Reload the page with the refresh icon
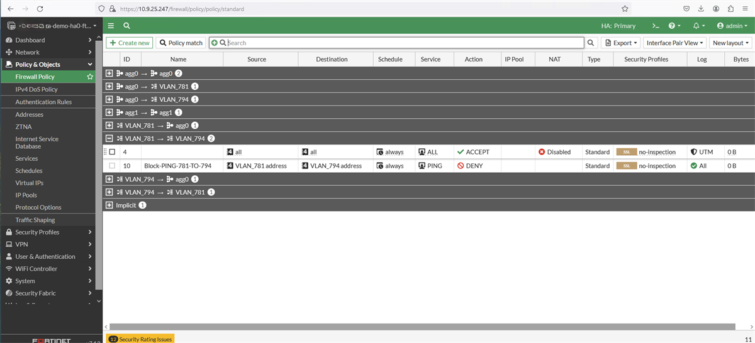 coord(40,9)
